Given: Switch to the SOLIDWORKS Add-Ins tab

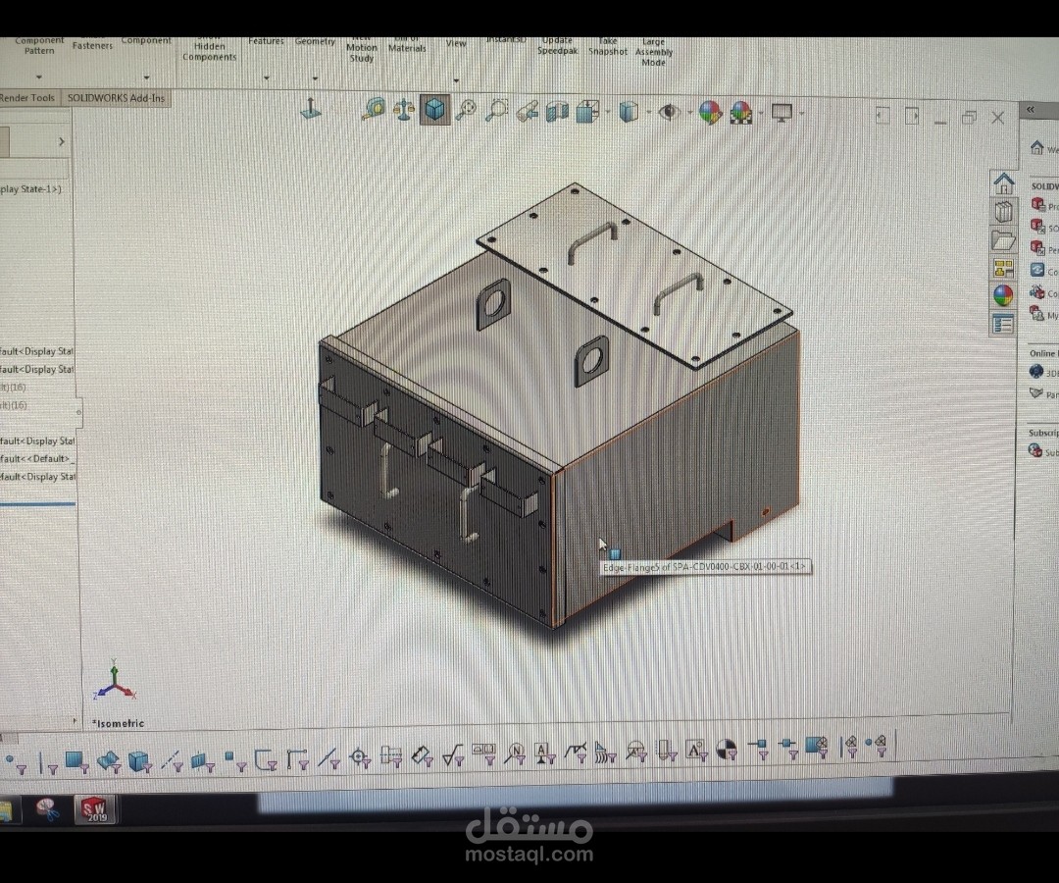Looking at the screenshot, I should pos(116,98).
